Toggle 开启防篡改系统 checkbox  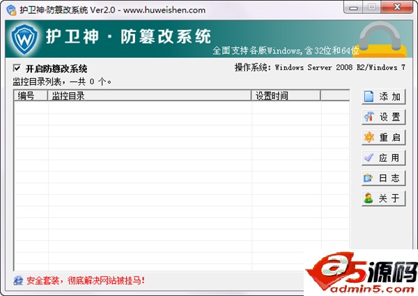click(17, 68)
